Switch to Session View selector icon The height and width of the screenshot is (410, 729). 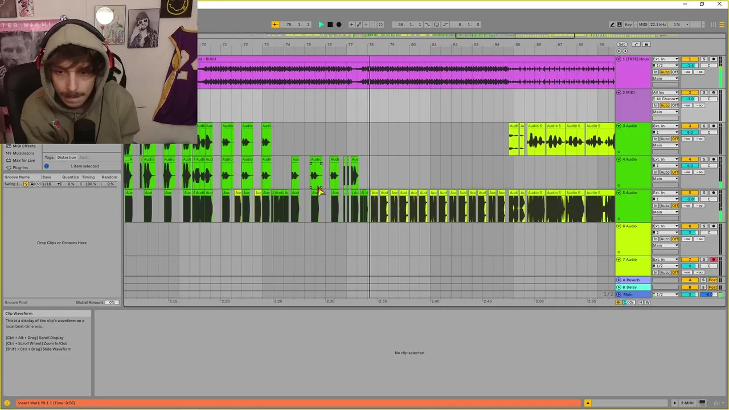[x=714, y=24]
